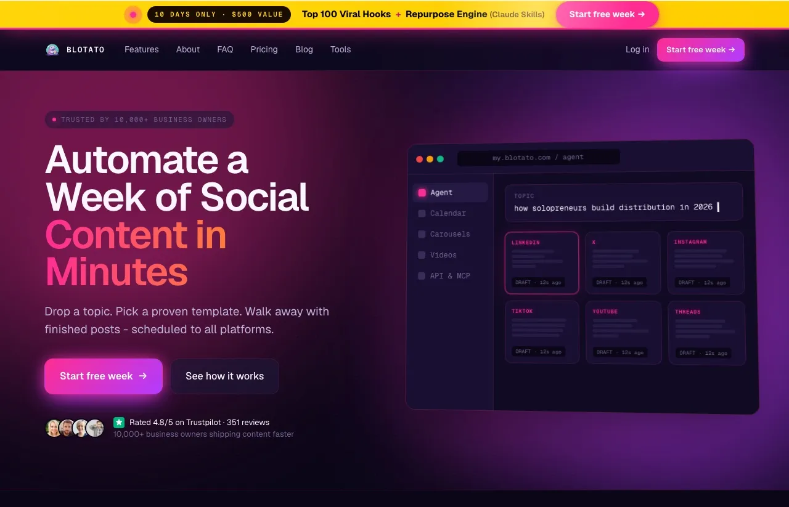Click the last user avatar photo
This screenshot has width=789, height=507.
pyautogui.click(x=95, y=428)
